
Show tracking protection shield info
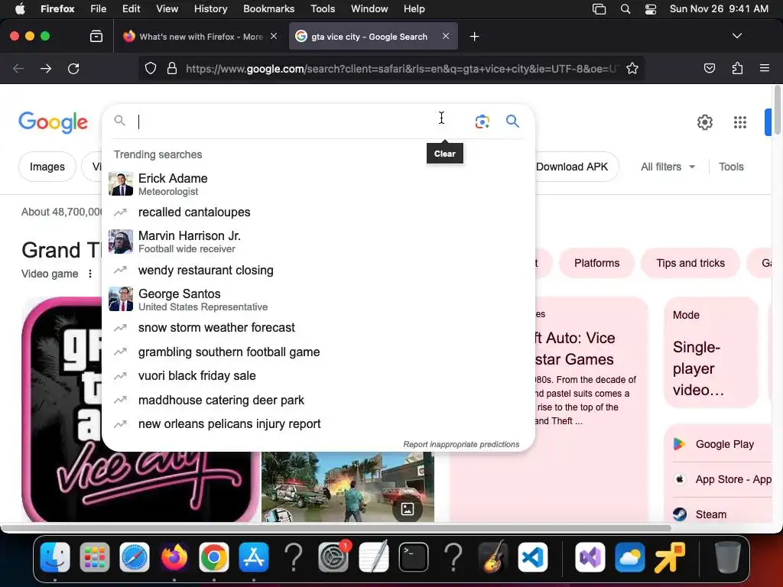[151, 68]
